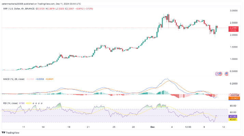Screen dimensions: 244x136
Task: Click the close value C2.2987 in the header
Action: pyautogui.click(x=70, y=9)
